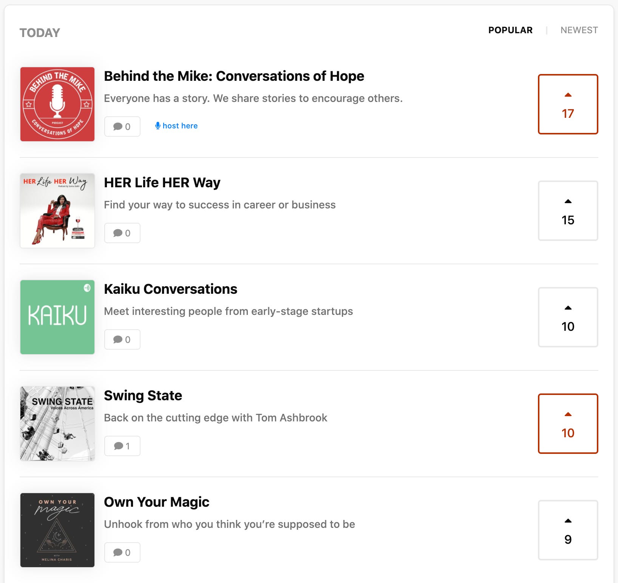Upvote Kaiku Conversations podcast
This screenshot has height=583, width=618.
pos(568,317)
